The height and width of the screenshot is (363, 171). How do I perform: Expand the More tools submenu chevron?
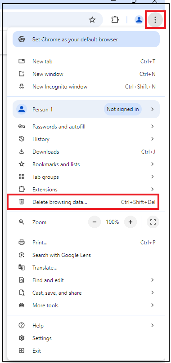pyautogui.click(x=153, y=305)
